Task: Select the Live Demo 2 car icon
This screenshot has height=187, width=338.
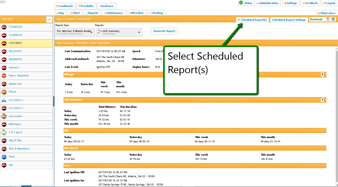Action: point(4,100)
